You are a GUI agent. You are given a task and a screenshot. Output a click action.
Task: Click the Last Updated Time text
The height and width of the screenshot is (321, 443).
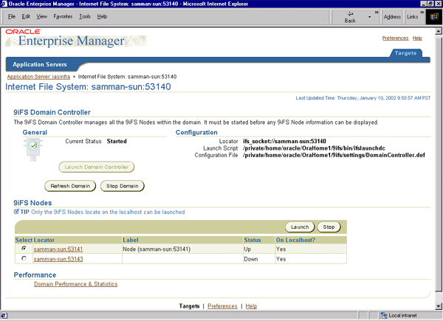363,98
